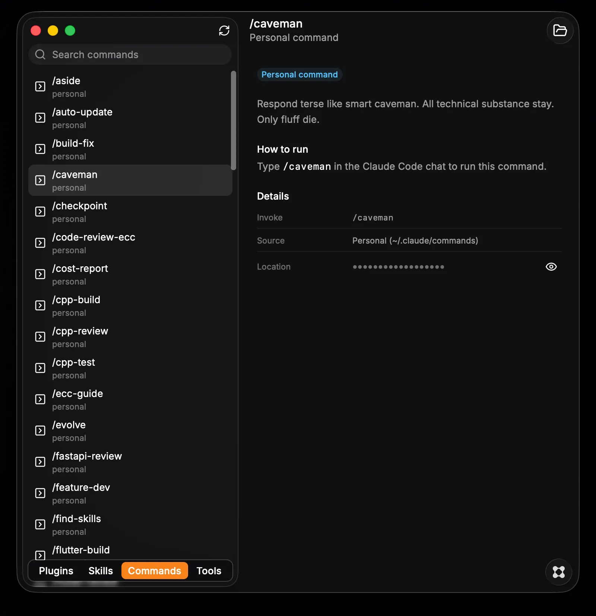This screenshot has width=596, height=616.
Task: Switch to the Plugins tab
Action: 56,571
